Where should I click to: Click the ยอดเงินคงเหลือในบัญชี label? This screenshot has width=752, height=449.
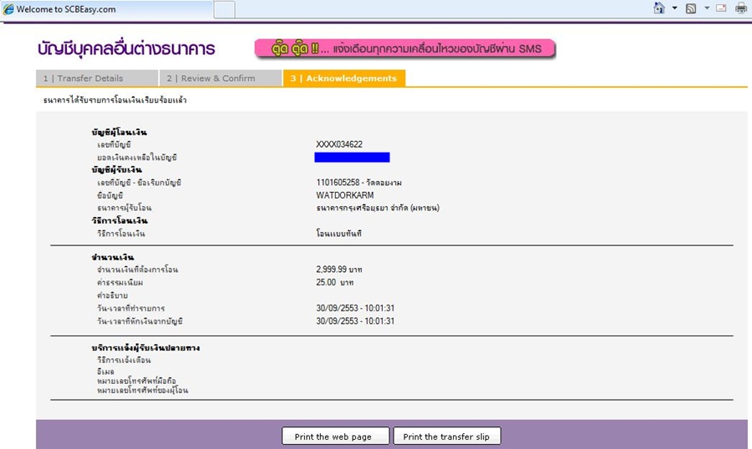coord(137,157)
